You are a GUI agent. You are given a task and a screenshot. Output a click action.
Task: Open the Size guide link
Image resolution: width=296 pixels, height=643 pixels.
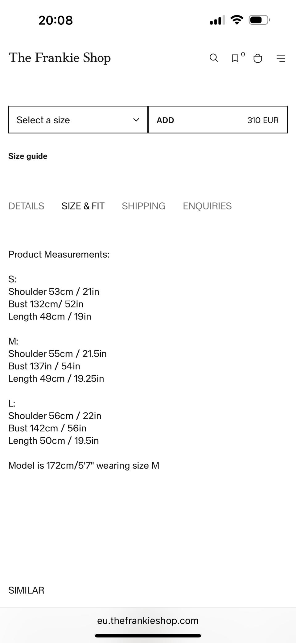28,156
